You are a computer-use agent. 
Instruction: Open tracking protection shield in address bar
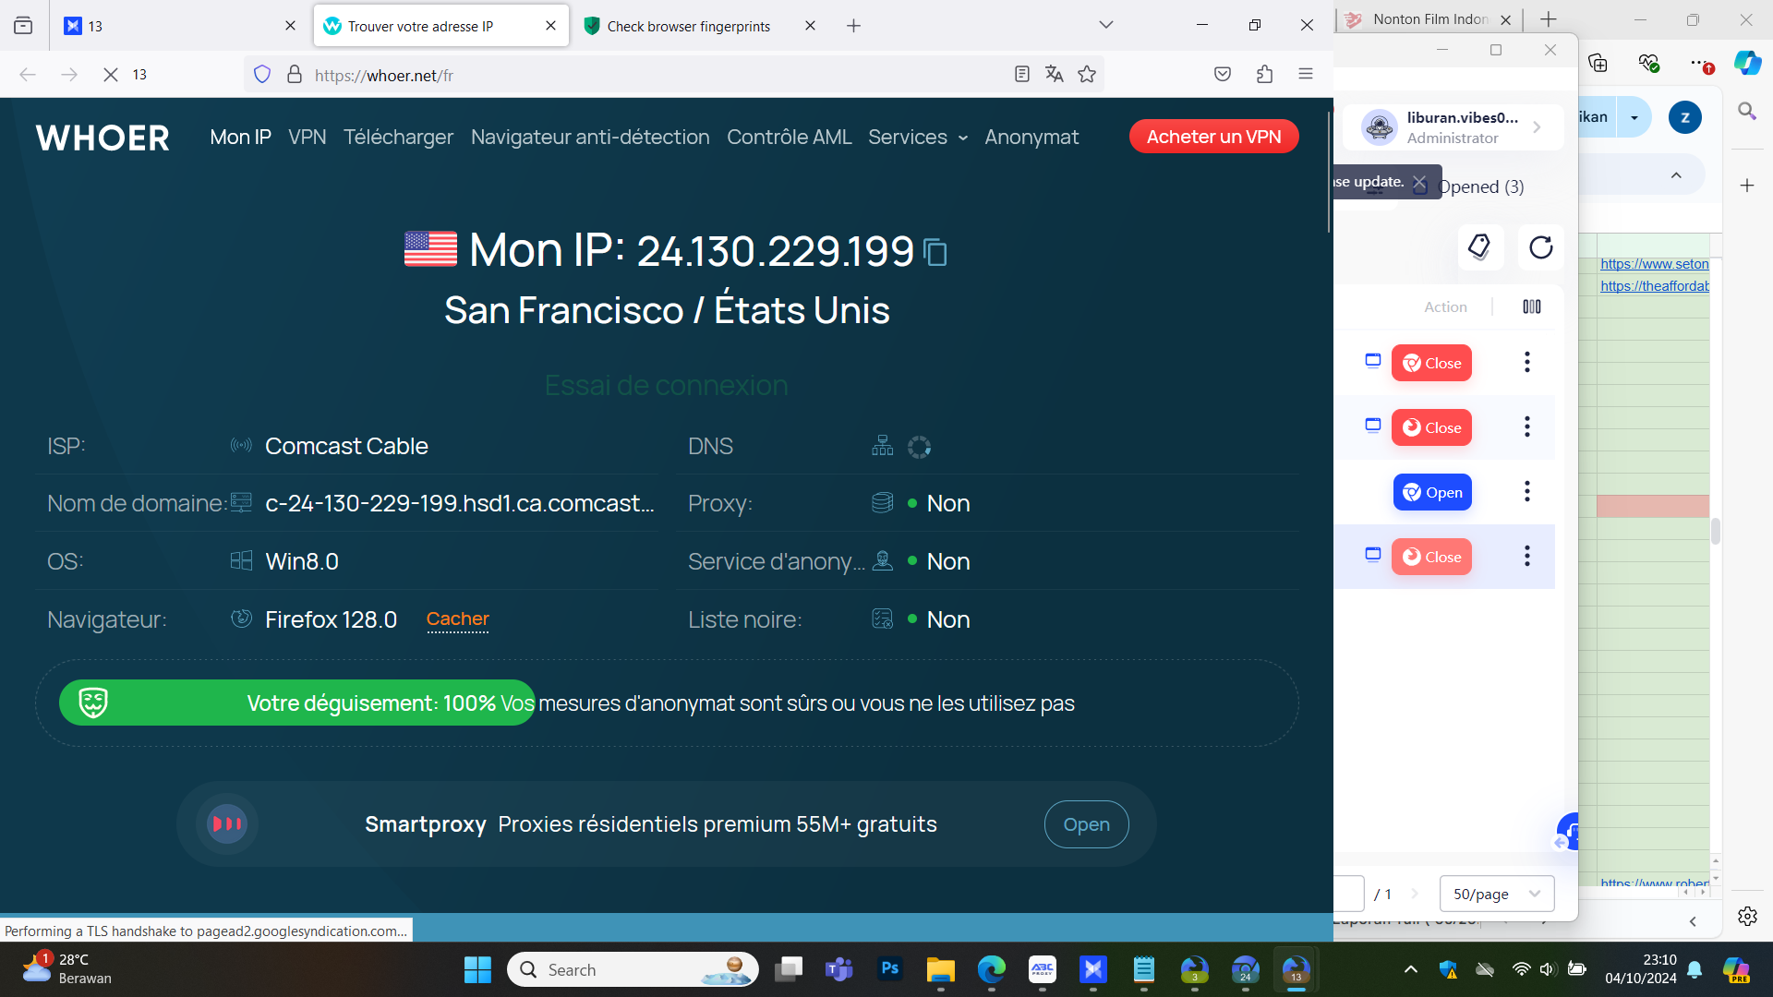[262, 75]
